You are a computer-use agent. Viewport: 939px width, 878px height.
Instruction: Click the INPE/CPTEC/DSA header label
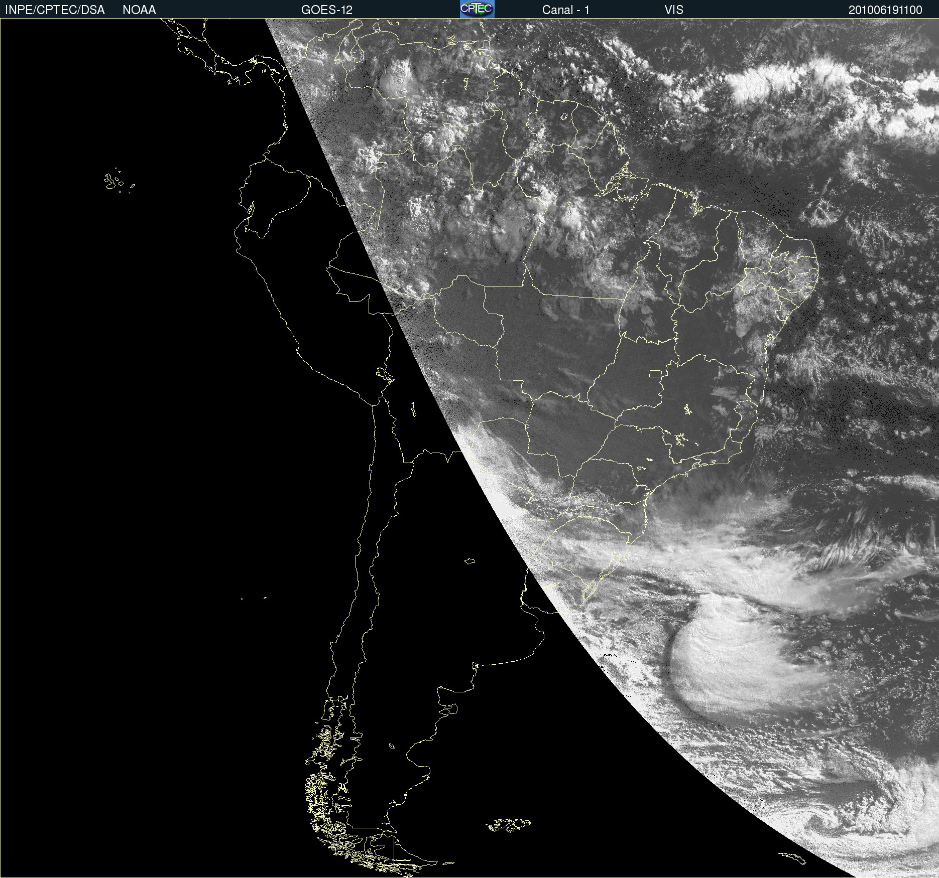point(55,10)
